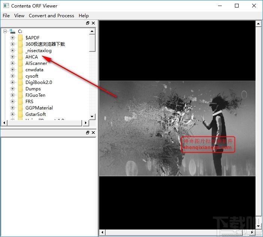Collapse the C: drive node
263x237 pixels.
click(5, 31)
